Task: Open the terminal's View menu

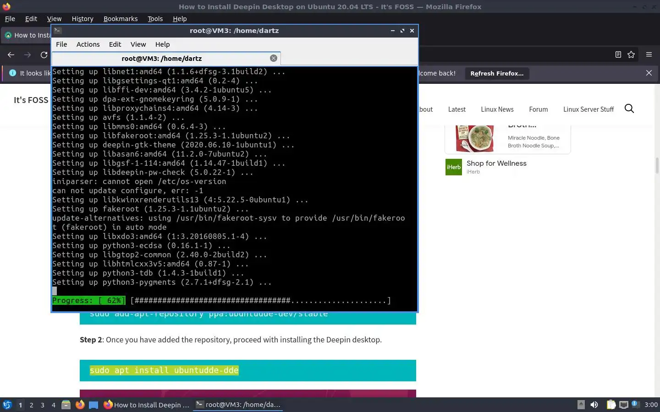Action: (138, 44)
